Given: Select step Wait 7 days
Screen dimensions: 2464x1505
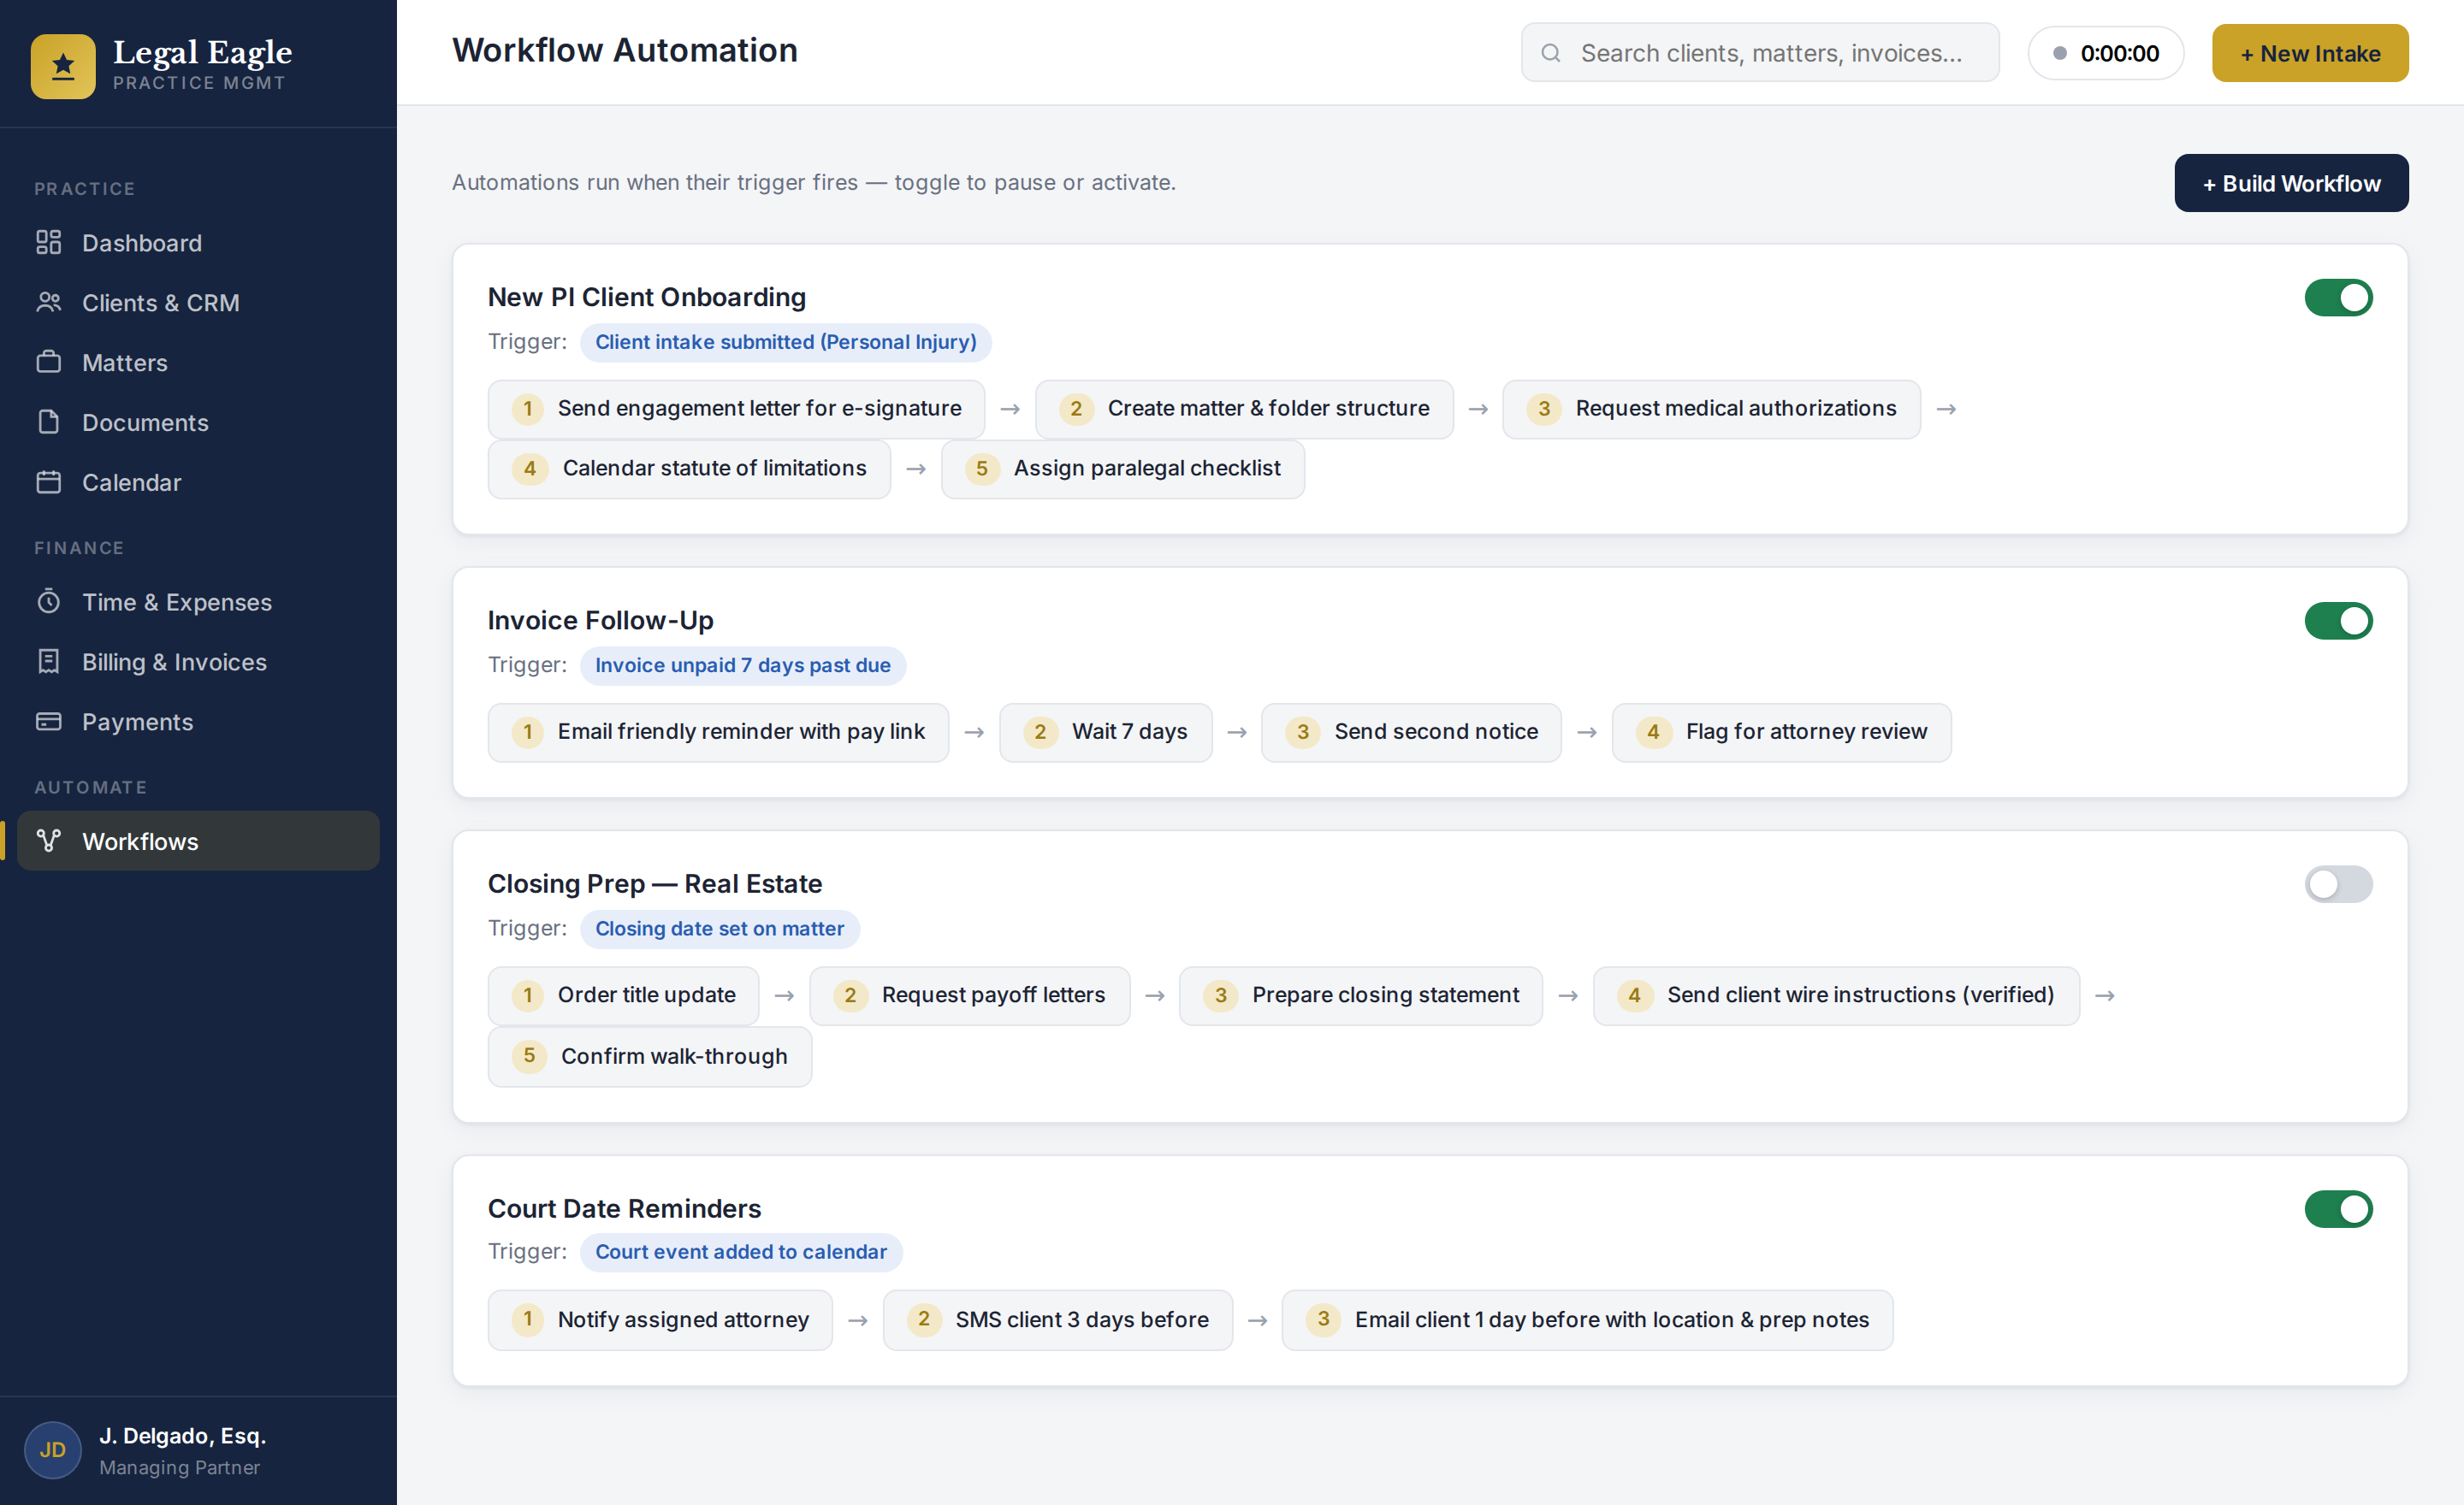Looking at the screenshot, I should click(1105, 733).
